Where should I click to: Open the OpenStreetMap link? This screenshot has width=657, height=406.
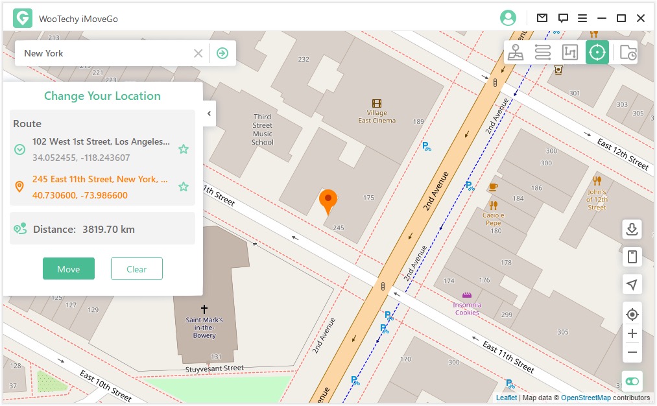coord(586,398)
